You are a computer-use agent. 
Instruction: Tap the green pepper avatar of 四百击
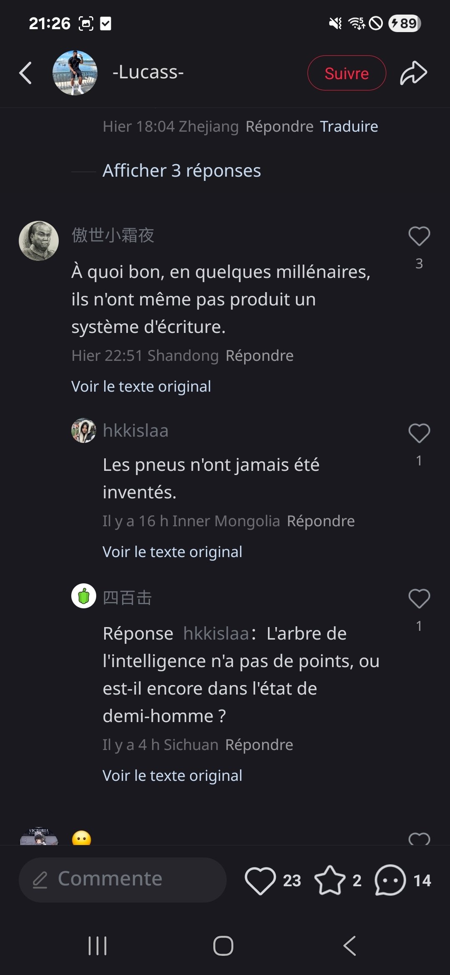pos(84,596)
